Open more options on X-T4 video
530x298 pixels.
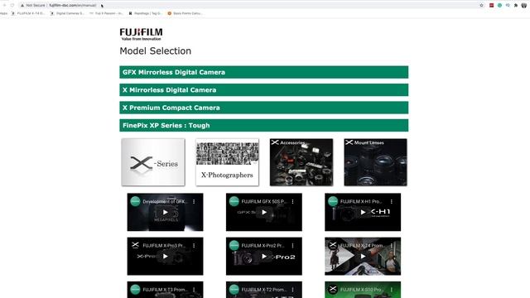tap(392, 246)
